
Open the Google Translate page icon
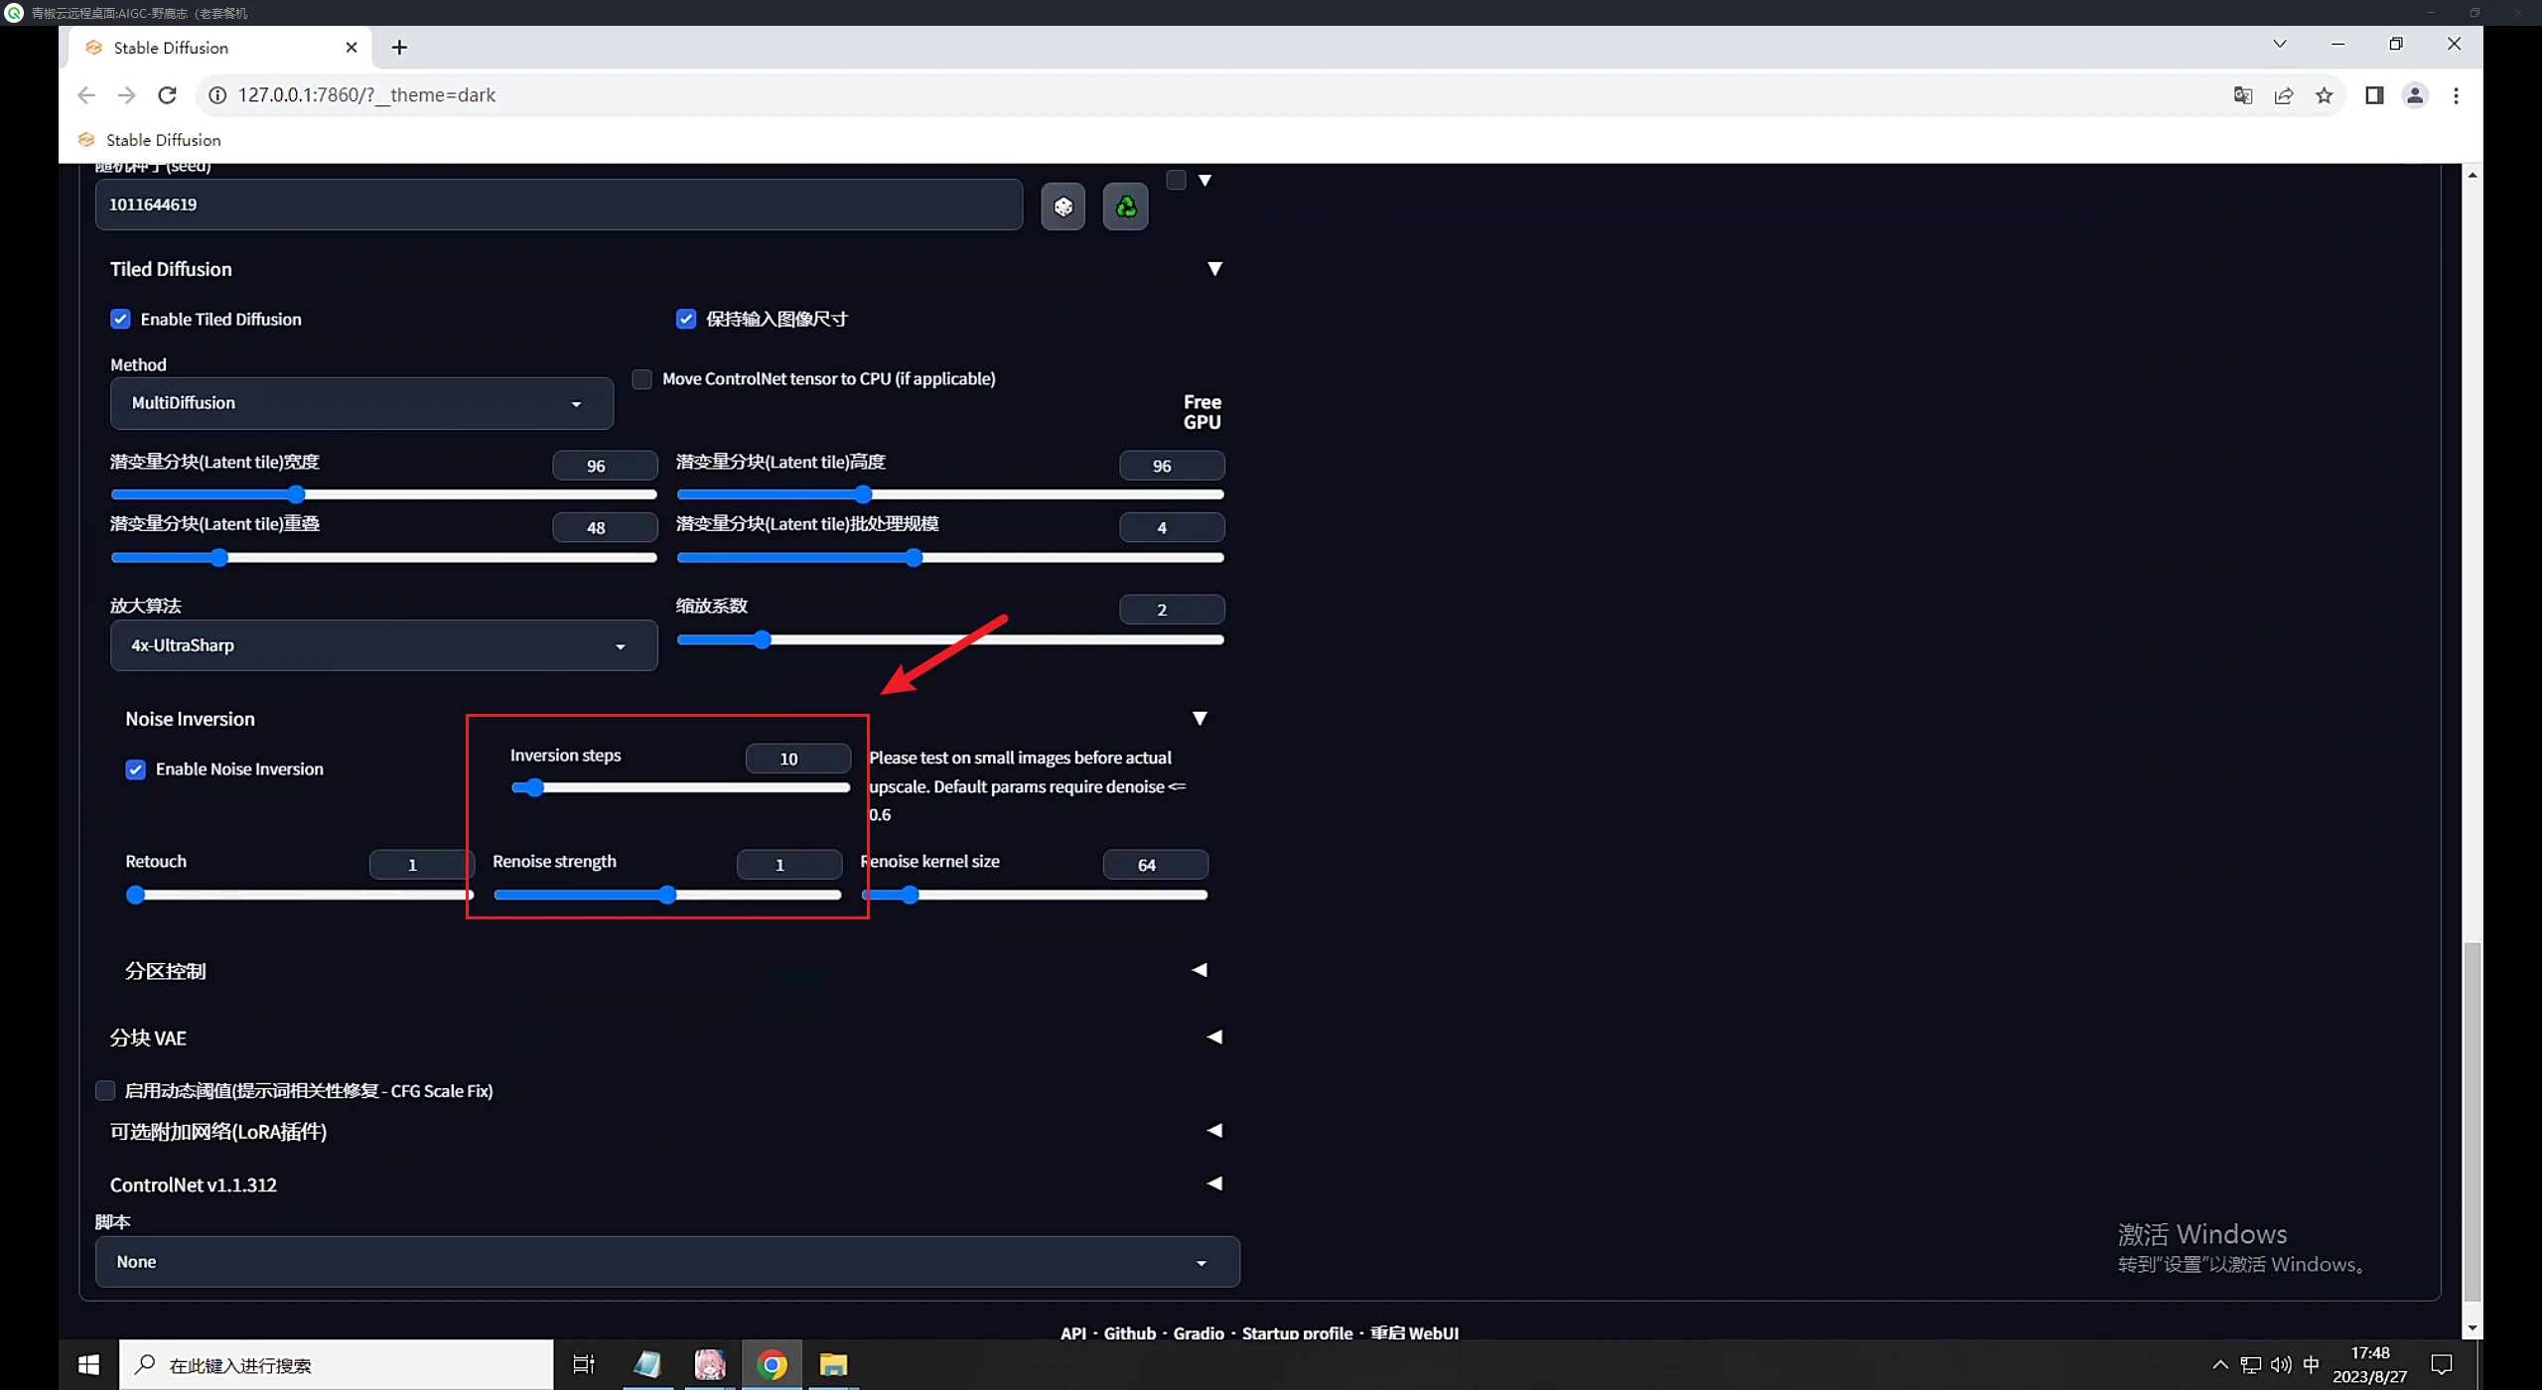[2242, 95]
